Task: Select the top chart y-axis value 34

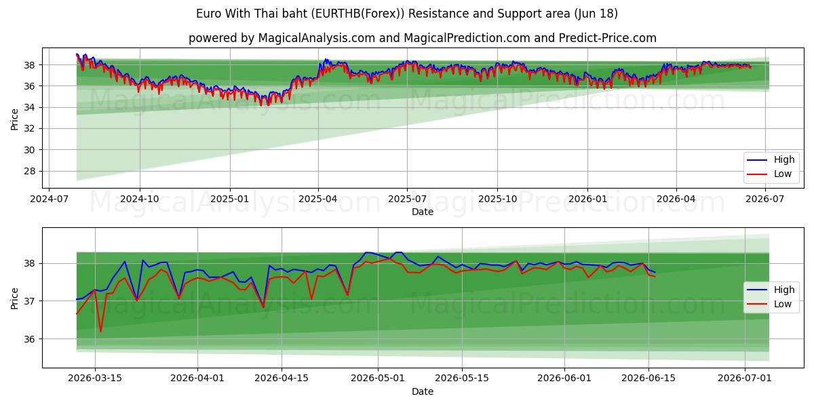Action: [31, 107]
